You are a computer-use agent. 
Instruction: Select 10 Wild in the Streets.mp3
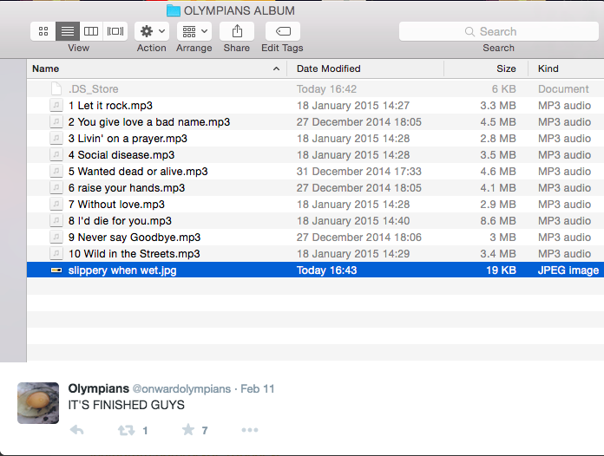pyautogui.click(x=315, y=254)
